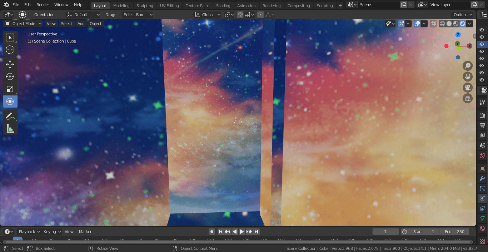This screenshot has width=488, height=252.
Task: Toggle auto keying record button
Action: pyautogui.click(x=212, y=232)
